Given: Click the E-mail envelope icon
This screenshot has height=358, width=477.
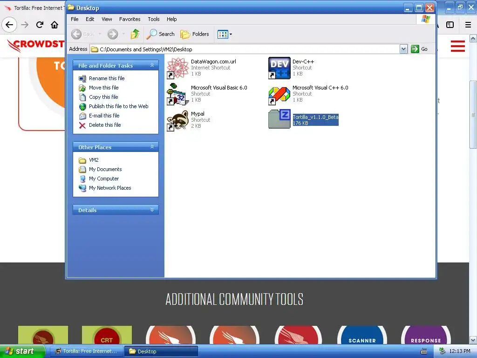Looking at the screenshot, I should tap(82, 116).
